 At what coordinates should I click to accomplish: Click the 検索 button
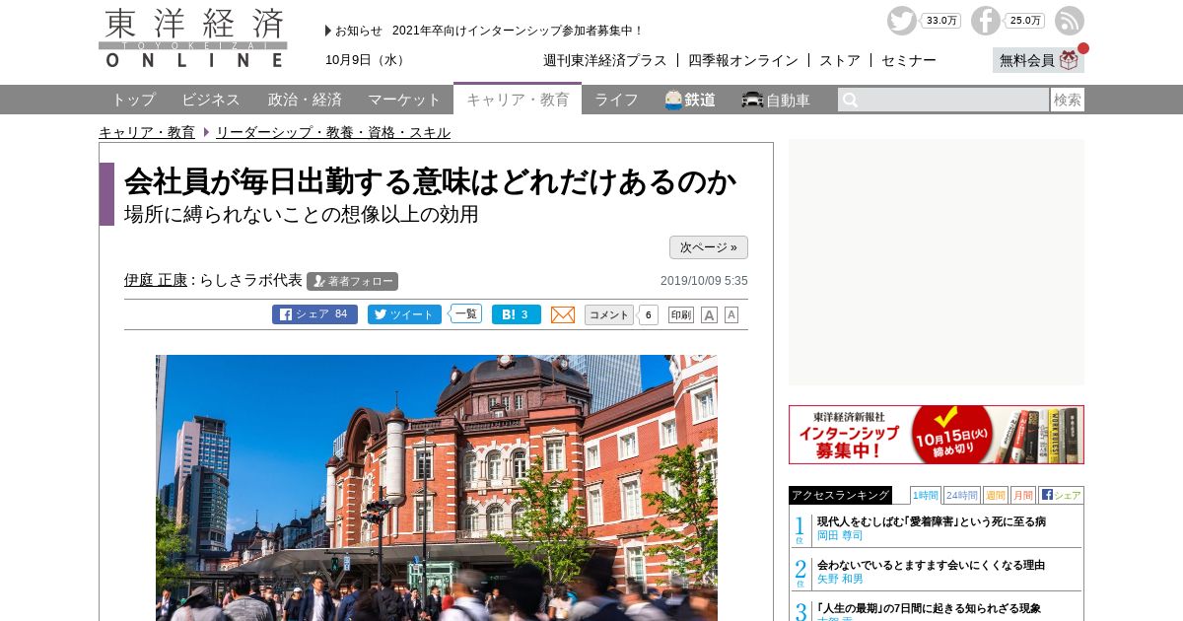(1068, 100)
